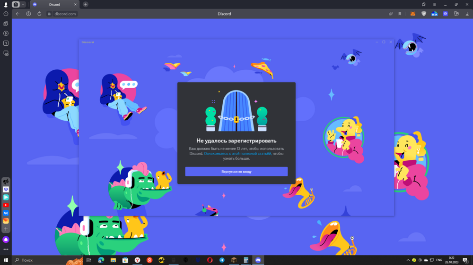473x265 pixels.
Task: Open browser downloads arrow icon
Action: (x=467, y=14)
